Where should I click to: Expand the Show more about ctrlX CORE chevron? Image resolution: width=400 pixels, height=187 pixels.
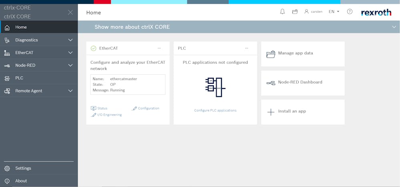coord(394,27)
